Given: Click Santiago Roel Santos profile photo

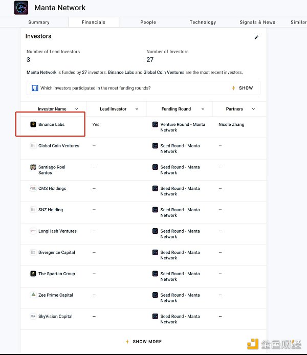Looking at the screenshot, I should 33,167.
